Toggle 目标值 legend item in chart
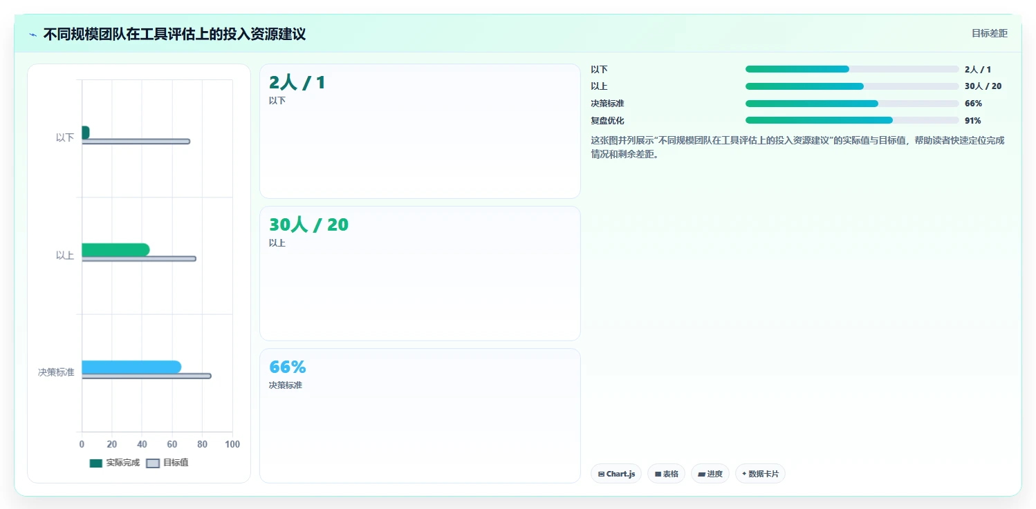 click(167, 463)
